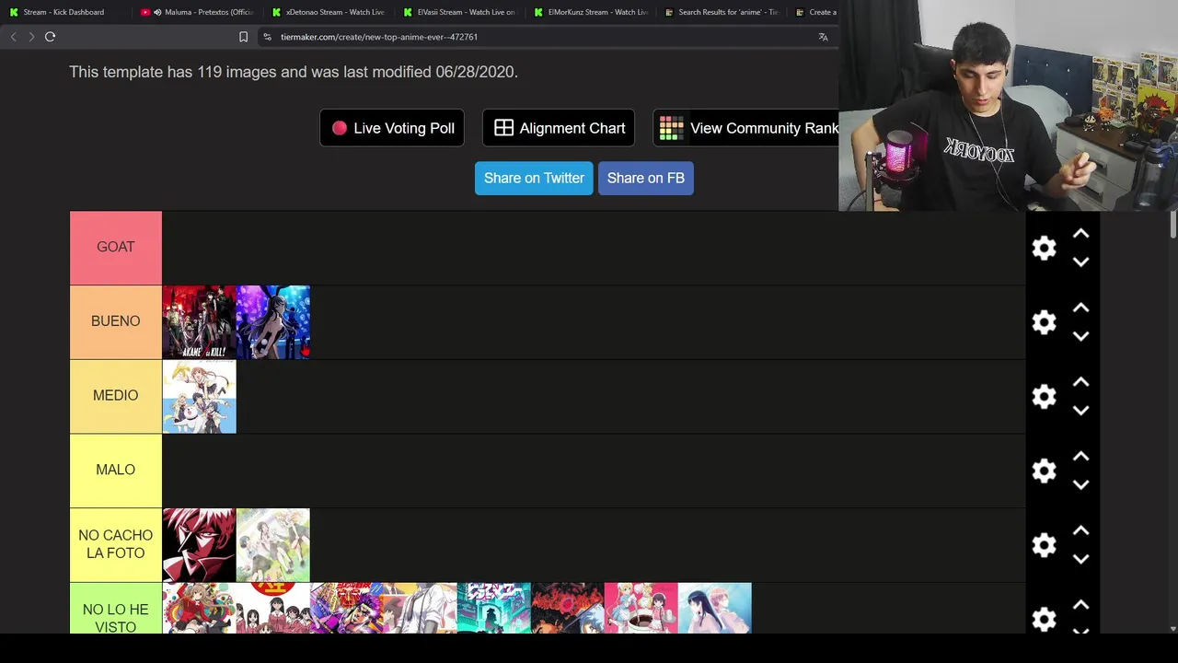Share tier list on Twitter
The width and height of the screenshot is (1178, 663).
point(534,178)
